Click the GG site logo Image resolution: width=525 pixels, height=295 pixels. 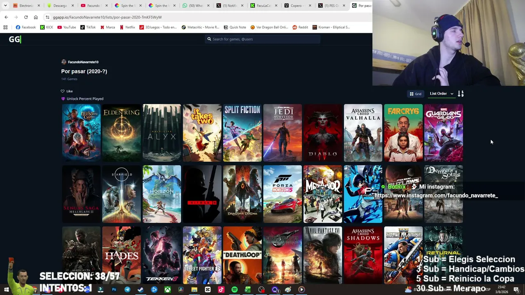(14, 39)
